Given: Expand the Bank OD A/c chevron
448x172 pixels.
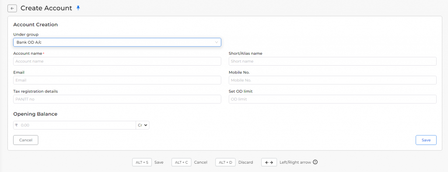Looking at the screenshot, I should tap(216, 42).
